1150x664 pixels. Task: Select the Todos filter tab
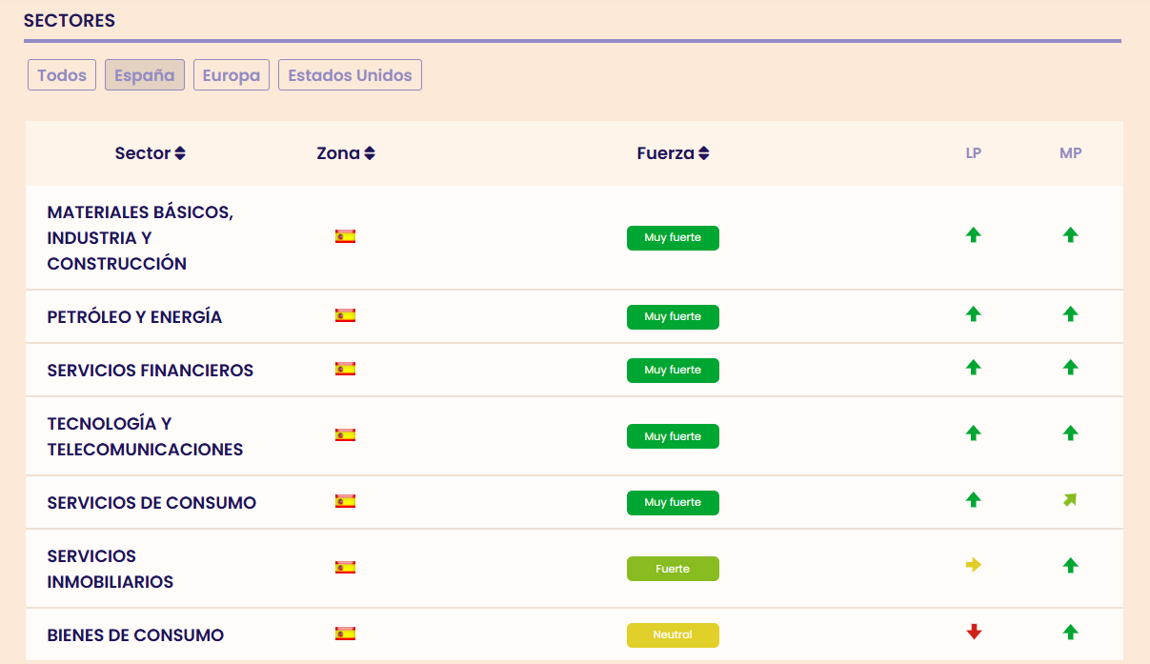point(62,75)
